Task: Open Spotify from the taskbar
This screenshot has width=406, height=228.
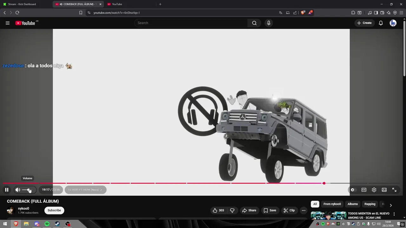Action: (x=47, y=224)
